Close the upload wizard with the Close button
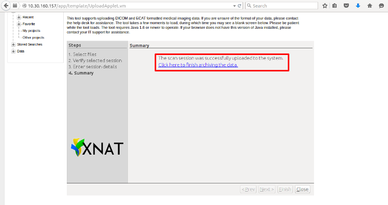 point(302,190)
